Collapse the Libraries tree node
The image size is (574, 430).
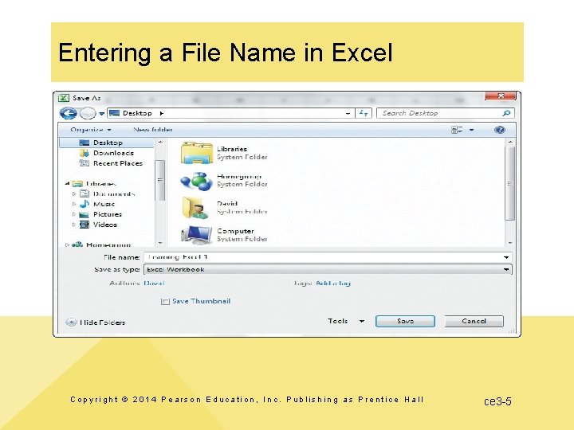67,183
